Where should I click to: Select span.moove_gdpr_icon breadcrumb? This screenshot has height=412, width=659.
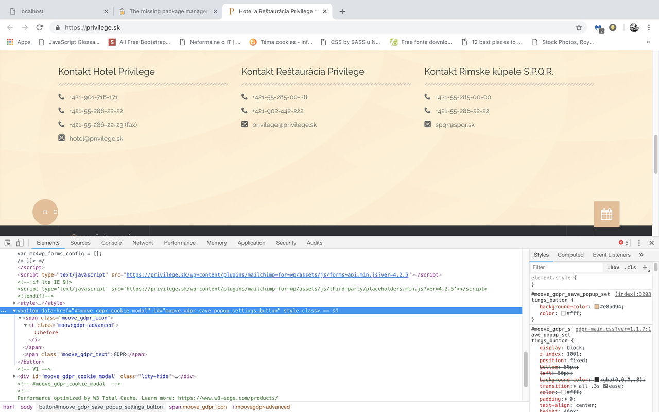[x=198, y=407]
